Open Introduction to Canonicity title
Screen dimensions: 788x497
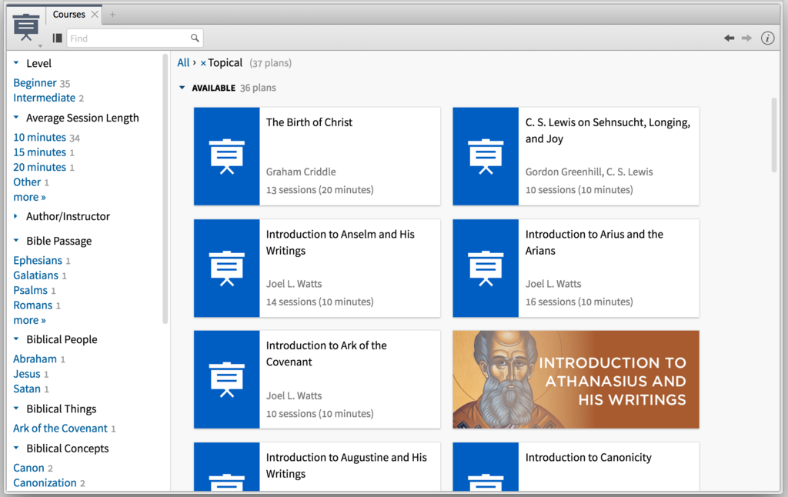pyautogui.click(x=589, y=457)
